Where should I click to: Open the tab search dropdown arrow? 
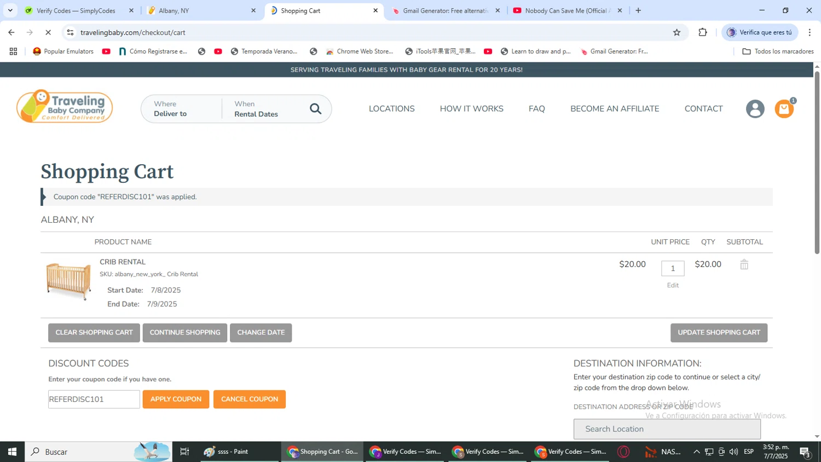[10, 10]
